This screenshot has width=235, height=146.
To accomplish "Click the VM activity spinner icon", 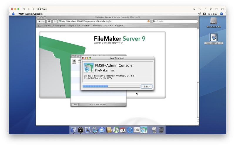I will tap(194, 9).
